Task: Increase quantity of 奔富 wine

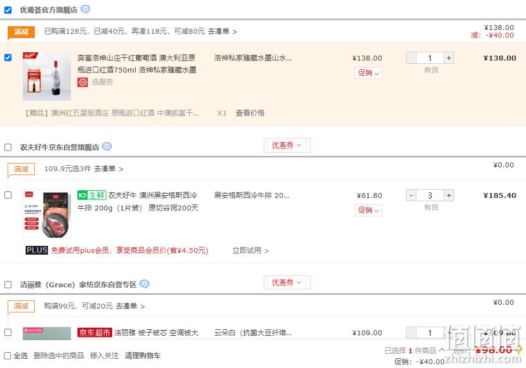Action: [x=449, y=58]
